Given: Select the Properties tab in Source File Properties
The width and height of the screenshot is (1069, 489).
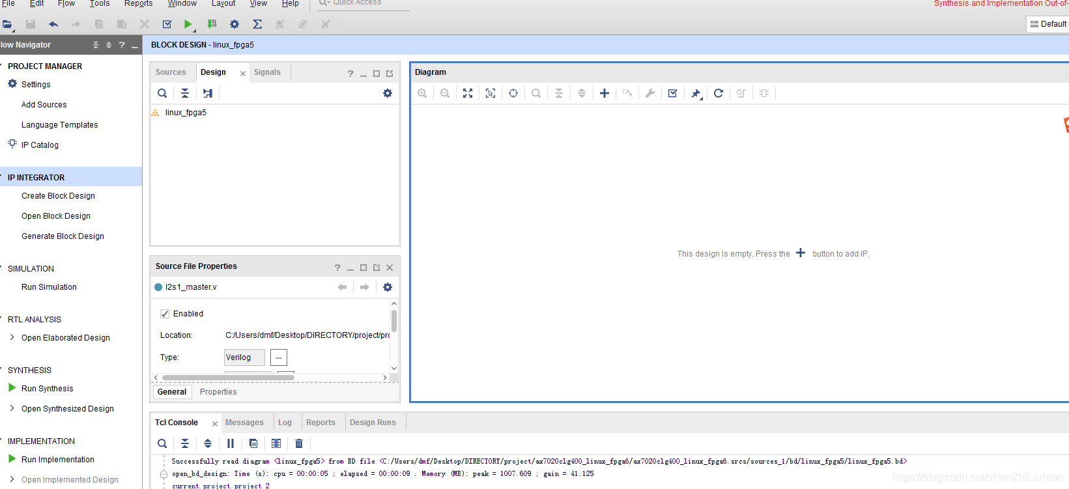Looking at the screenshot, I should click(218, 392).
